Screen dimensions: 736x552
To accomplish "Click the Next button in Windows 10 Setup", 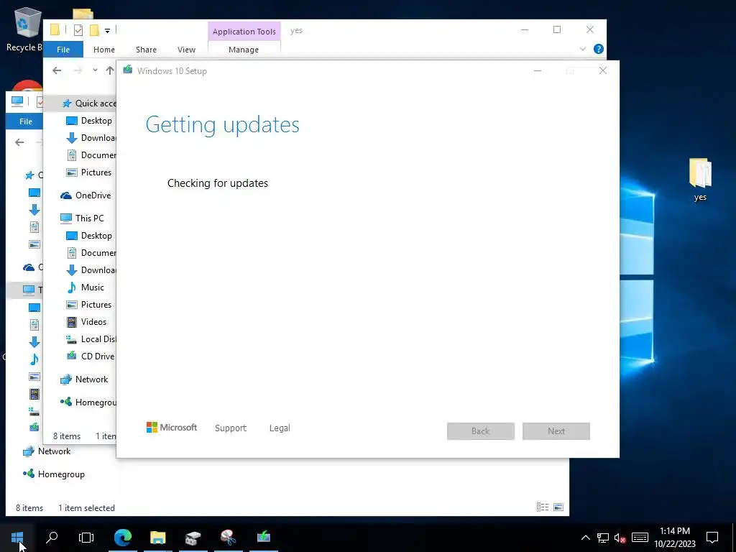I will pyautogui.click(x=556, y=431).
